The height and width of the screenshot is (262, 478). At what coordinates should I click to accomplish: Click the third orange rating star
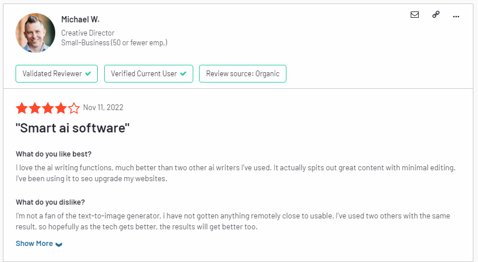[48, 108]
